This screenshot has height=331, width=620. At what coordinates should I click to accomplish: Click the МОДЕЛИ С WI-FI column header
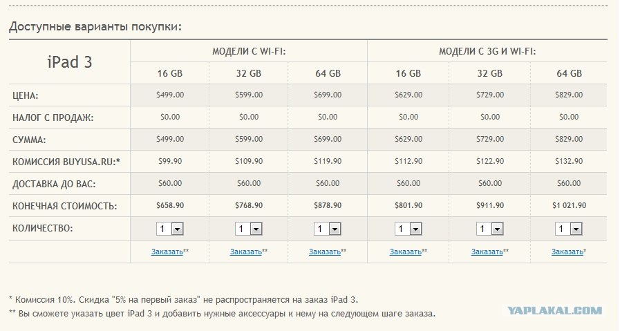click(x=249, y=51)
